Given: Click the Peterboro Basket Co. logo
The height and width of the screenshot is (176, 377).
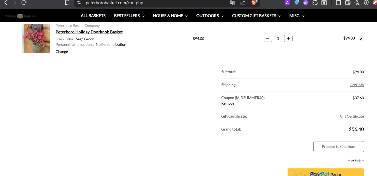Looking at the screenshot, I should 20,16.
